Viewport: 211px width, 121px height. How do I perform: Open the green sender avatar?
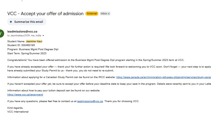[1, 33]
